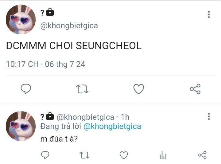The width and height of the screenshot is (221, 164).
Task: Click the reply author's @khongbietgica handle
Action: [x=85, y=117]
